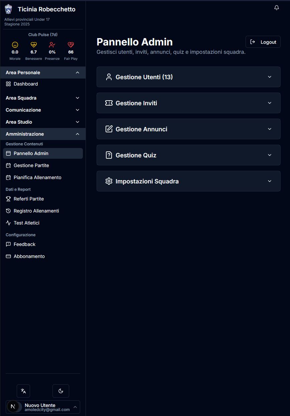Screen dimensions: 290x416
Task: Click the Ticinia Robecchetto club crest
Action: click(x=8, y=9)
